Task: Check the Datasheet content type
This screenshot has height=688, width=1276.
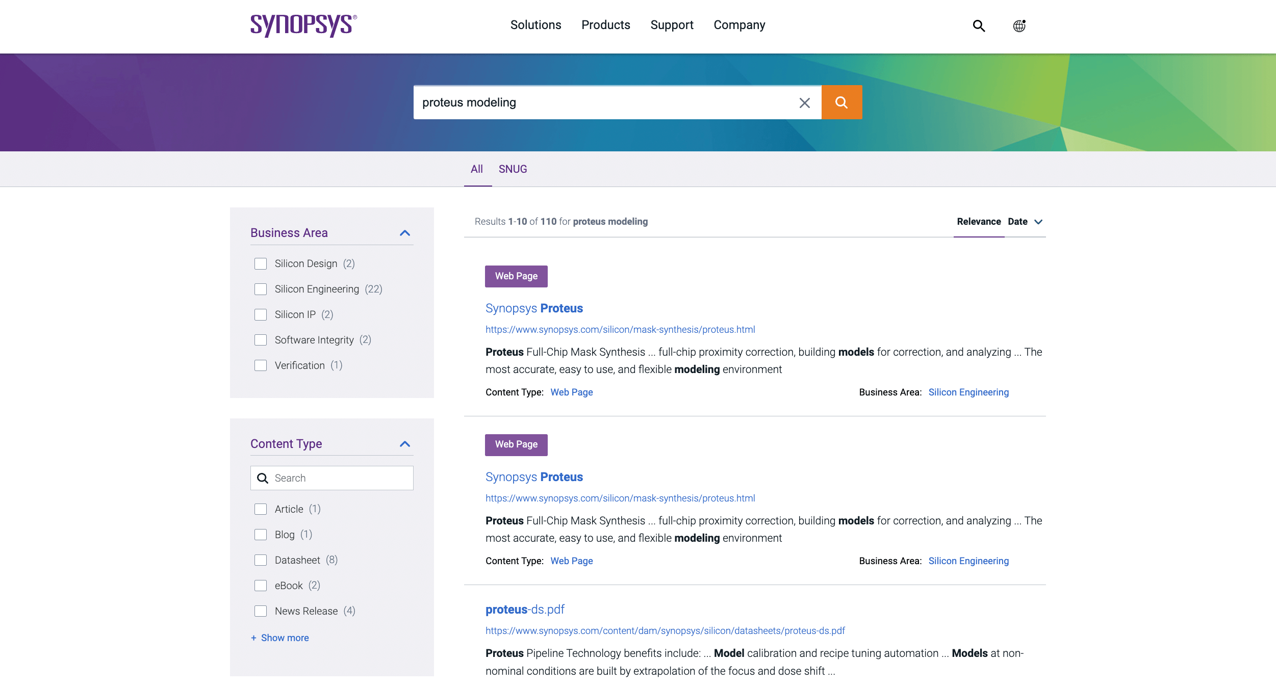Action: click(x=261, y=560)
